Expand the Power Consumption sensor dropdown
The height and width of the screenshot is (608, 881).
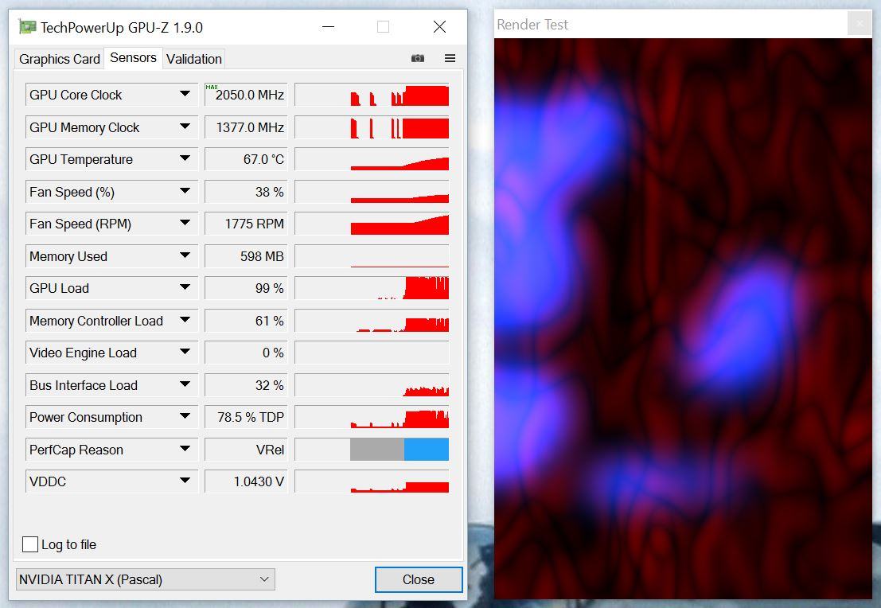[185, 416]
